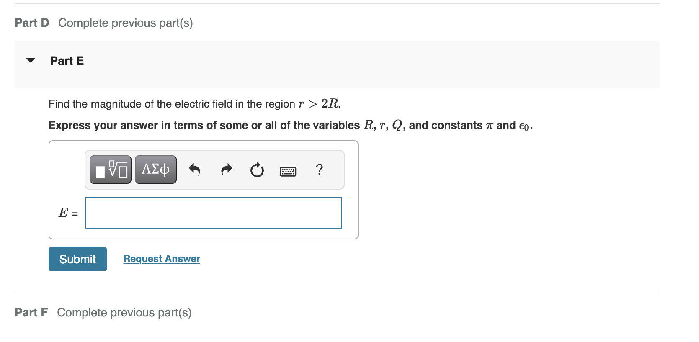699x342 pixels.
Task: Open the keyboard shortcuts icon
Action: (288, 171)
